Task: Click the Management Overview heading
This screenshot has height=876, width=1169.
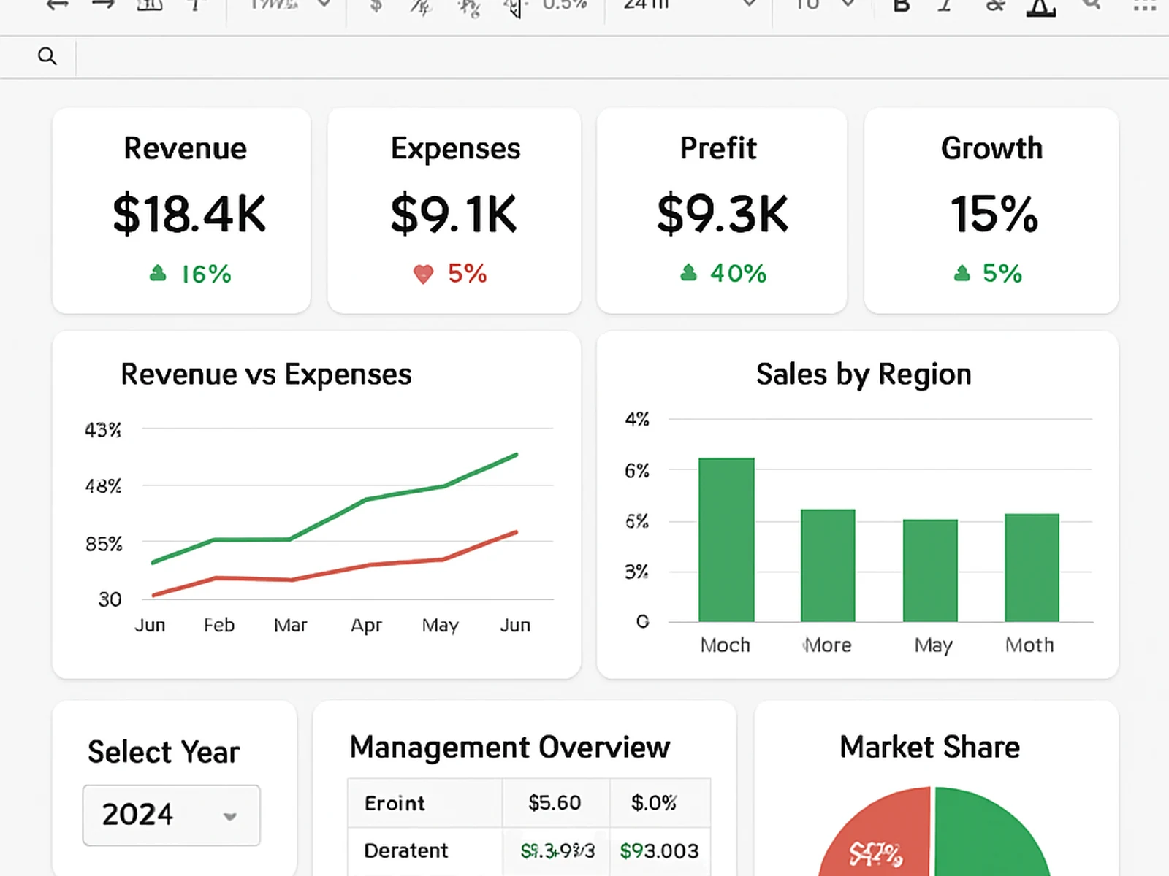Action: coord(510,747)
